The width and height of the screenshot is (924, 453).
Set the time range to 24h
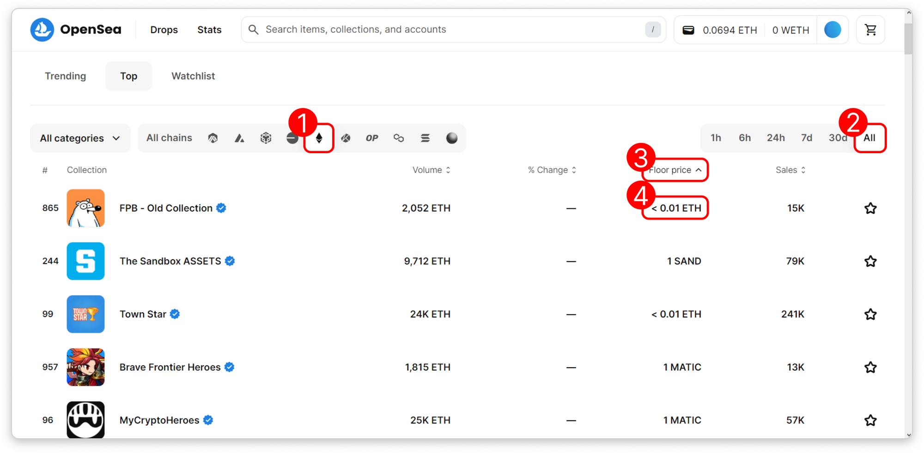click(x=776, y=138)
